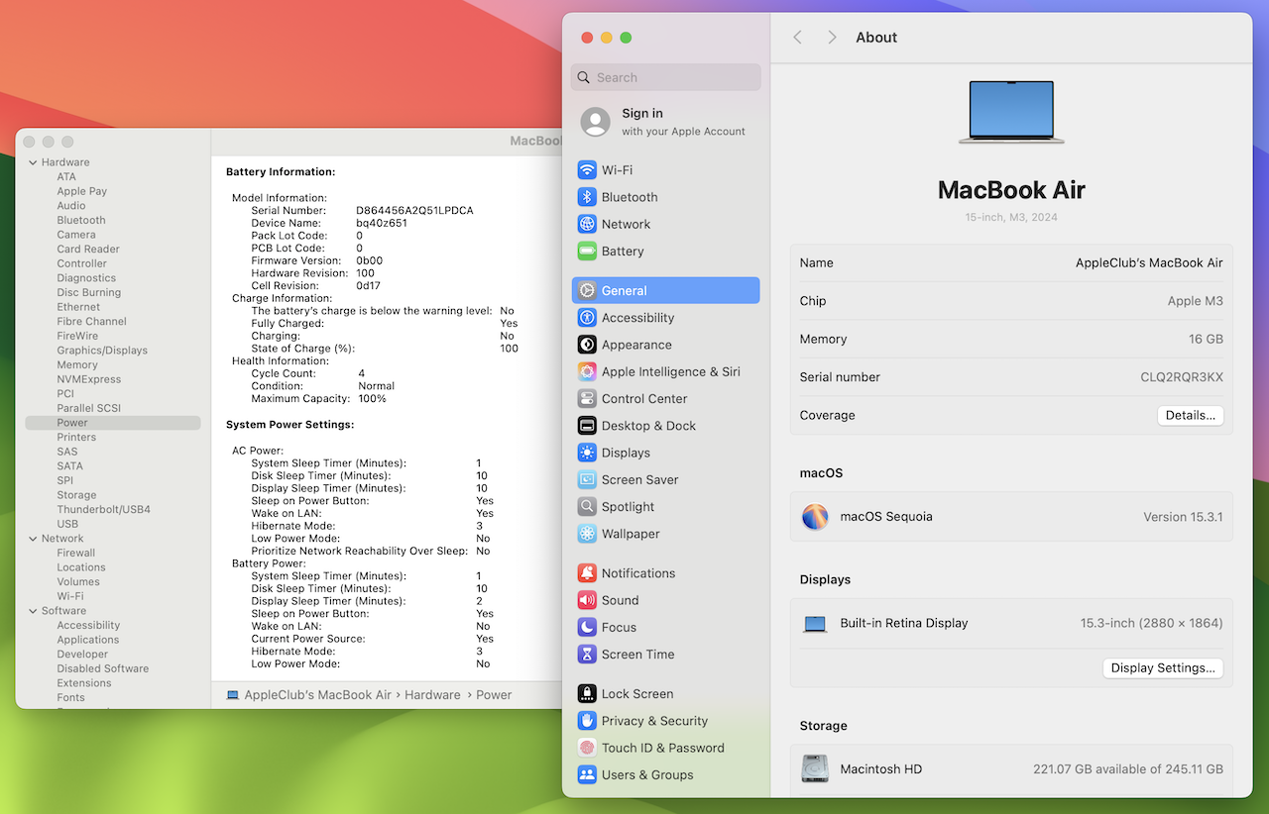Open the Desktop & Dock icon
Image resolution: width=1269 pixels, height=814 pixels.
pyautogui.click(x=587, y=426)
